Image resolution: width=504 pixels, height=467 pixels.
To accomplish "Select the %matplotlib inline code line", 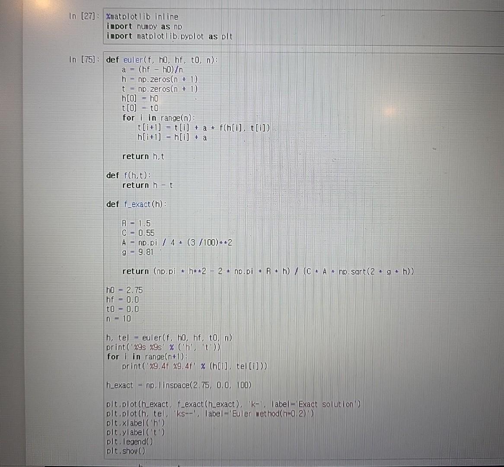I will (138, 16).
